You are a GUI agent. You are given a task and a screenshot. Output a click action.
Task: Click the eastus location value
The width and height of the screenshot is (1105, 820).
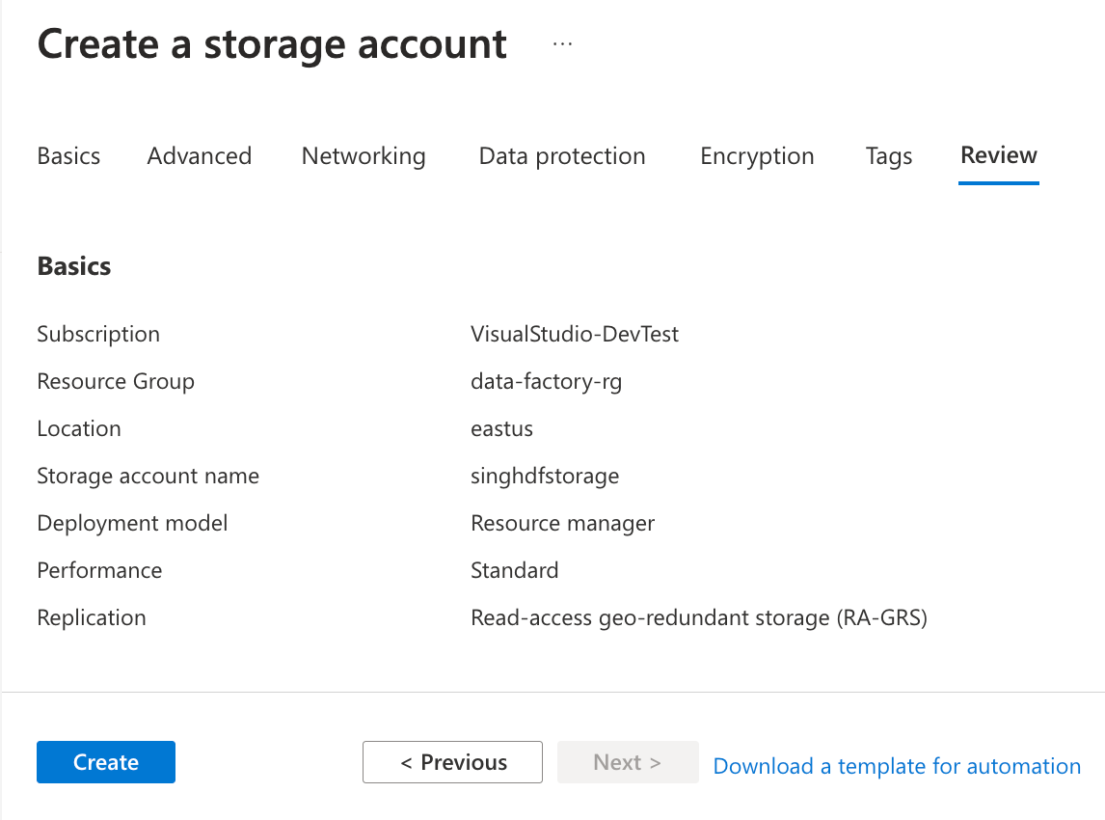coord(502,428)
